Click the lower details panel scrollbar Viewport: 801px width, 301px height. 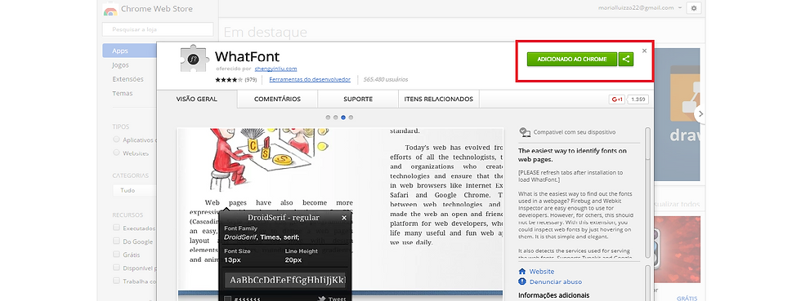[647, 282]
